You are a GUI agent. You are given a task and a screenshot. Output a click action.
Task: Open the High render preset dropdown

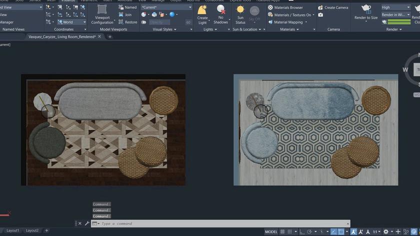pos(395,7)
